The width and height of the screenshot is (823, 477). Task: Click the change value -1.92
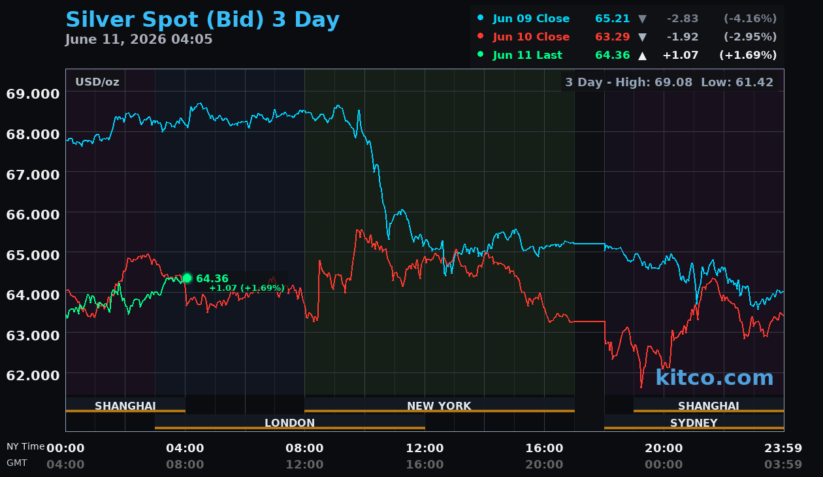[x=683, y=37]
